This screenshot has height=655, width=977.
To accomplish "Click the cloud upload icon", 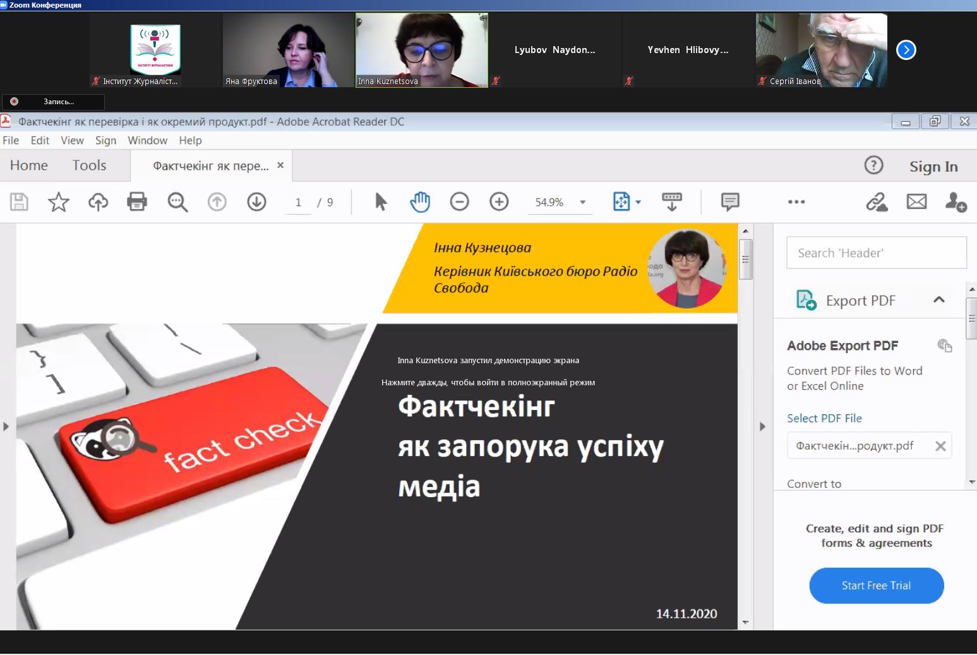I will (x=98, y=202).
